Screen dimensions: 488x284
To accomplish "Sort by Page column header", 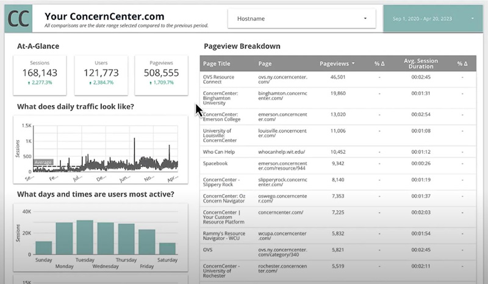I will pos(265,64).
